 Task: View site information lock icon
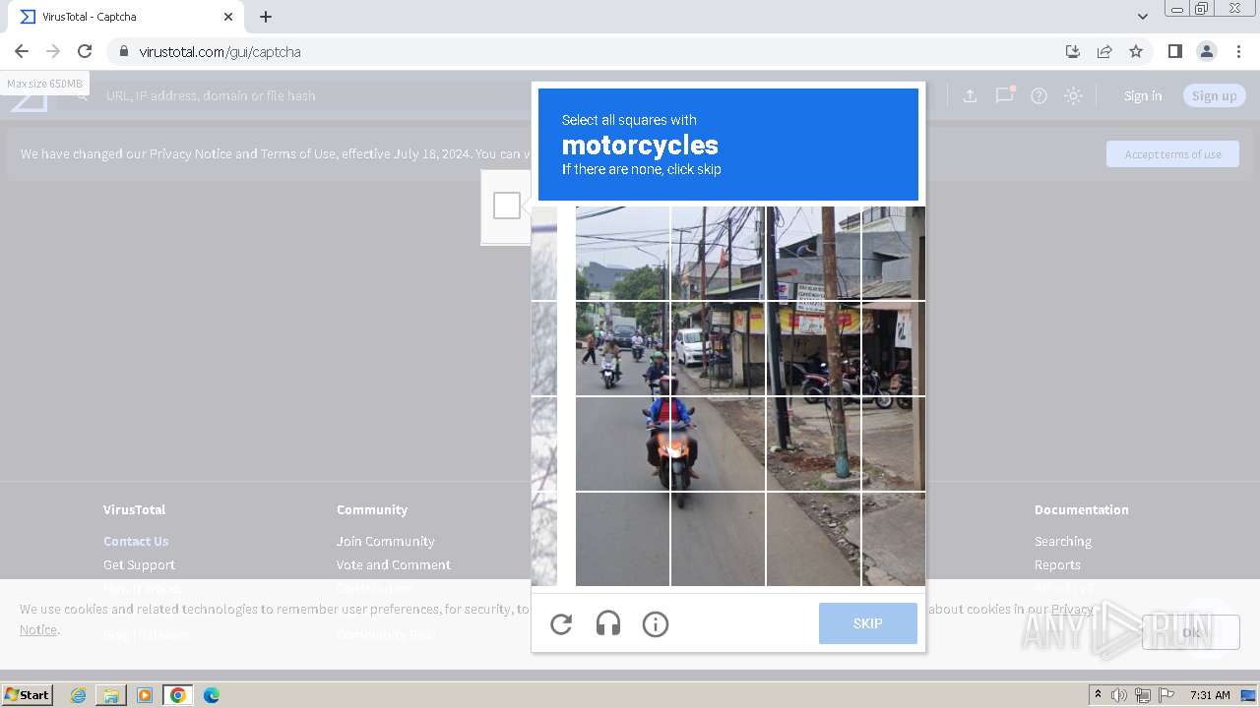[123, 51]
